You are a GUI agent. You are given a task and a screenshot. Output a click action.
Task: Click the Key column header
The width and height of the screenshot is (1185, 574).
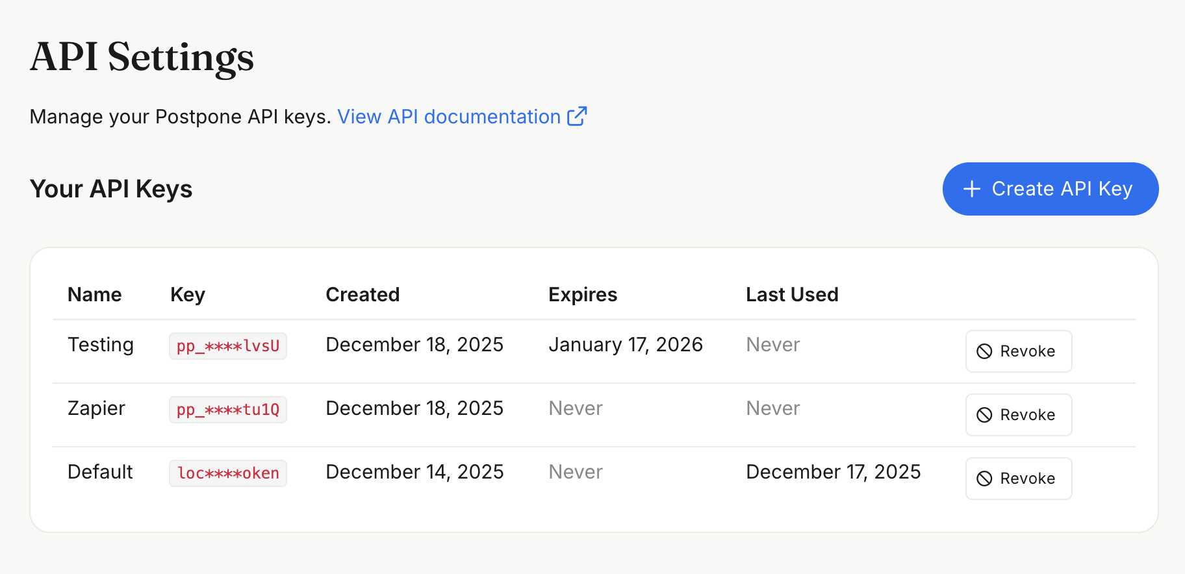(187, 295)
